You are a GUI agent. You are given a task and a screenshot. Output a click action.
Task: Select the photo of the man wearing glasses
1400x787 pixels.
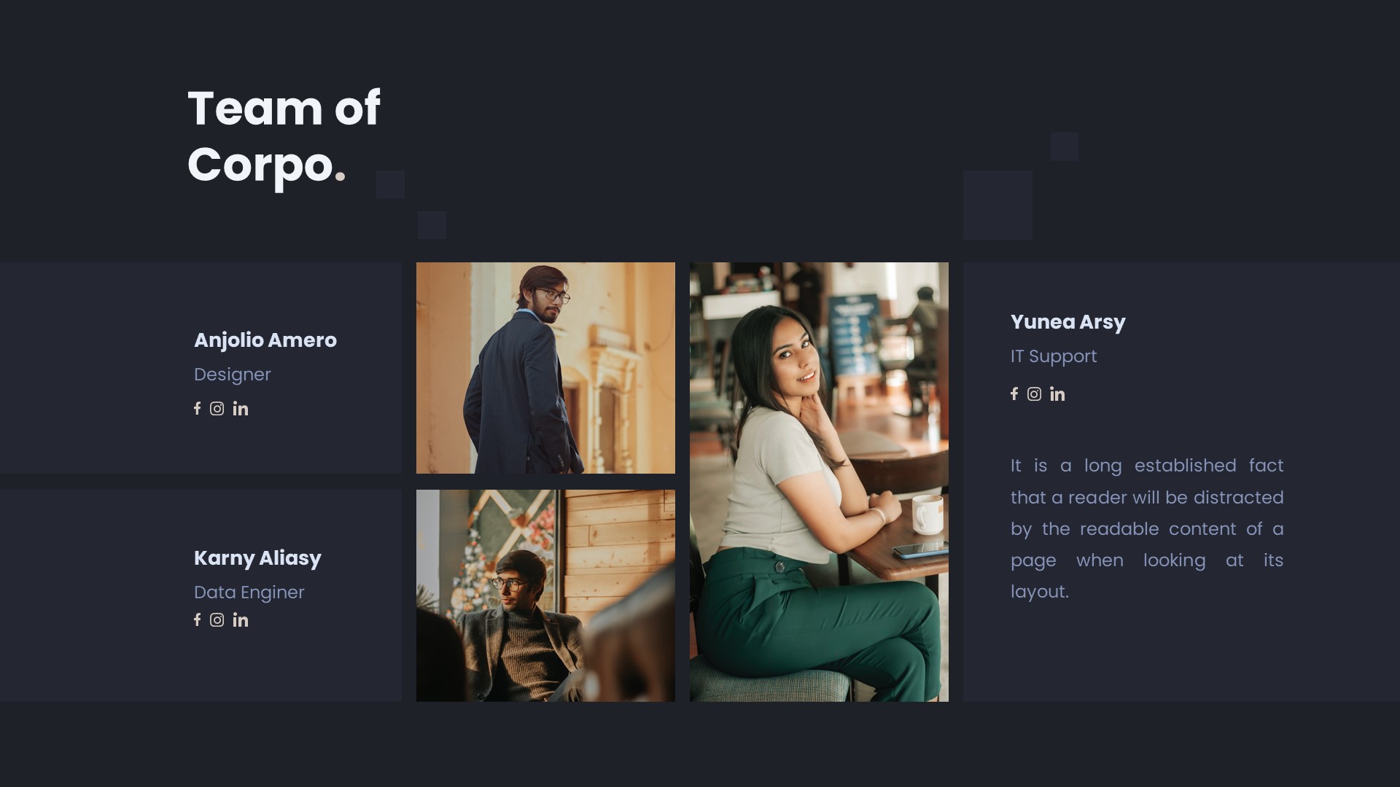545,595
